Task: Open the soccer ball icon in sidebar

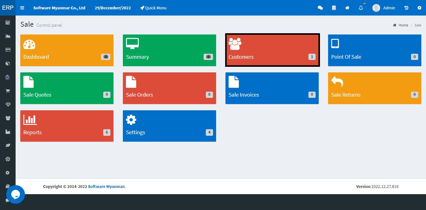Action: 8,159
